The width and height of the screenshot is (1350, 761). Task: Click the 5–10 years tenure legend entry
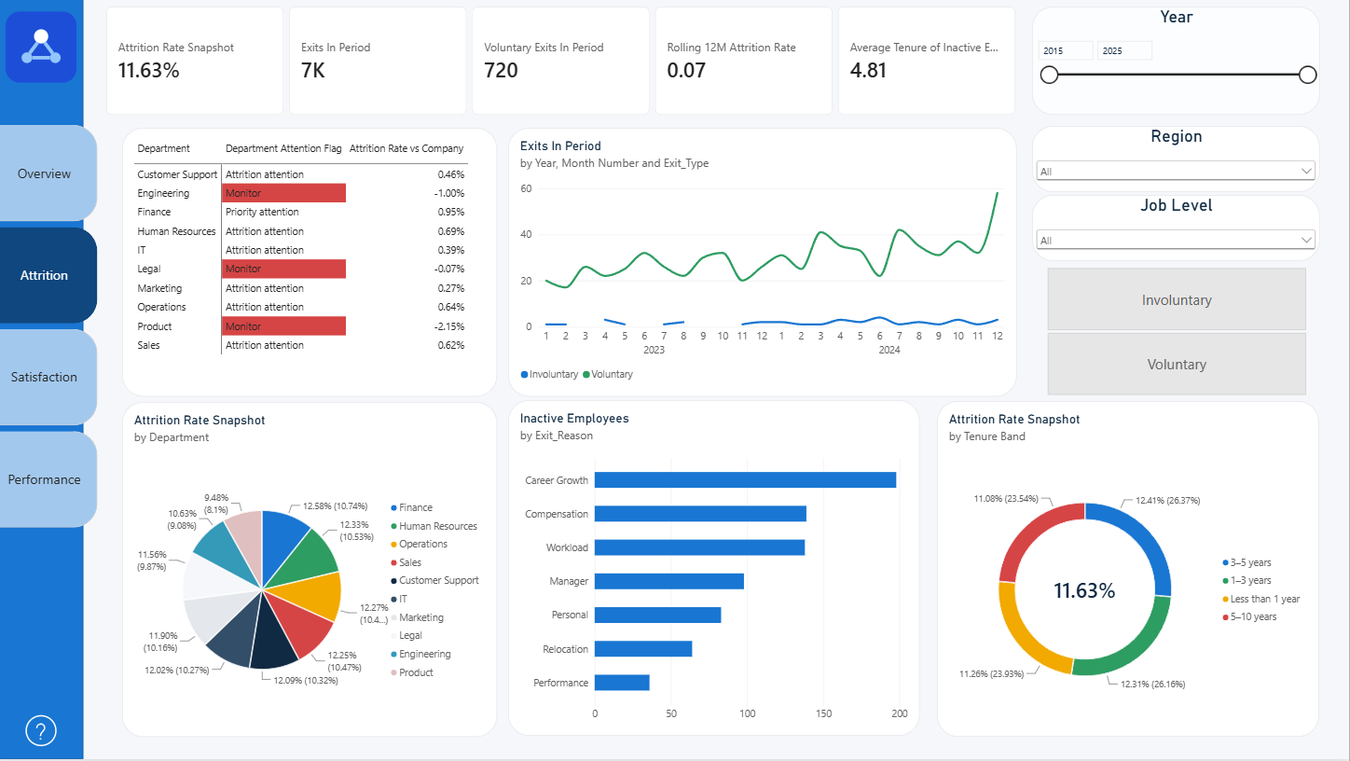point(1249,616)
